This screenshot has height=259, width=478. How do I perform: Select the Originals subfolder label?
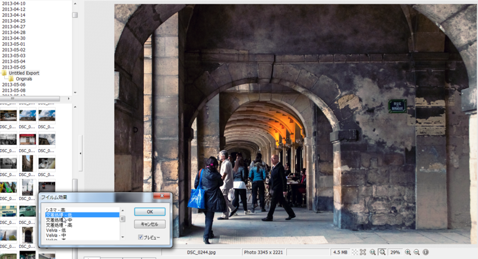pos(24,79)
